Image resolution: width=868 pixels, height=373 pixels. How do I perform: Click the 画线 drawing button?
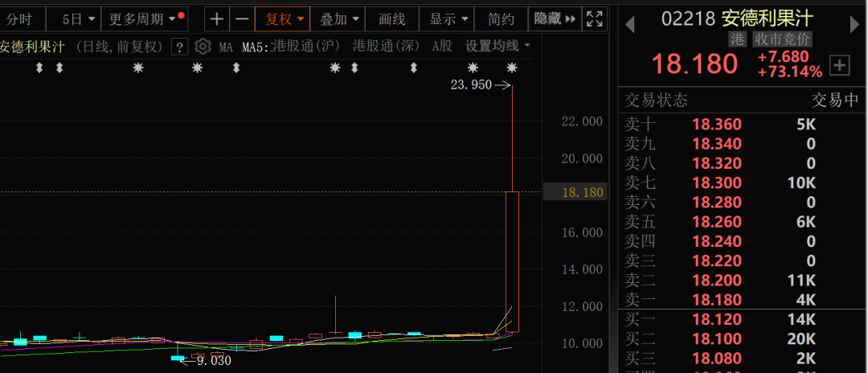392,18
